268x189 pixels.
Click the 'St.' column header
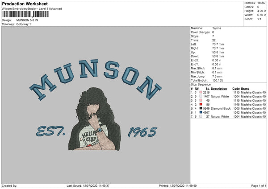pos(208,89)
